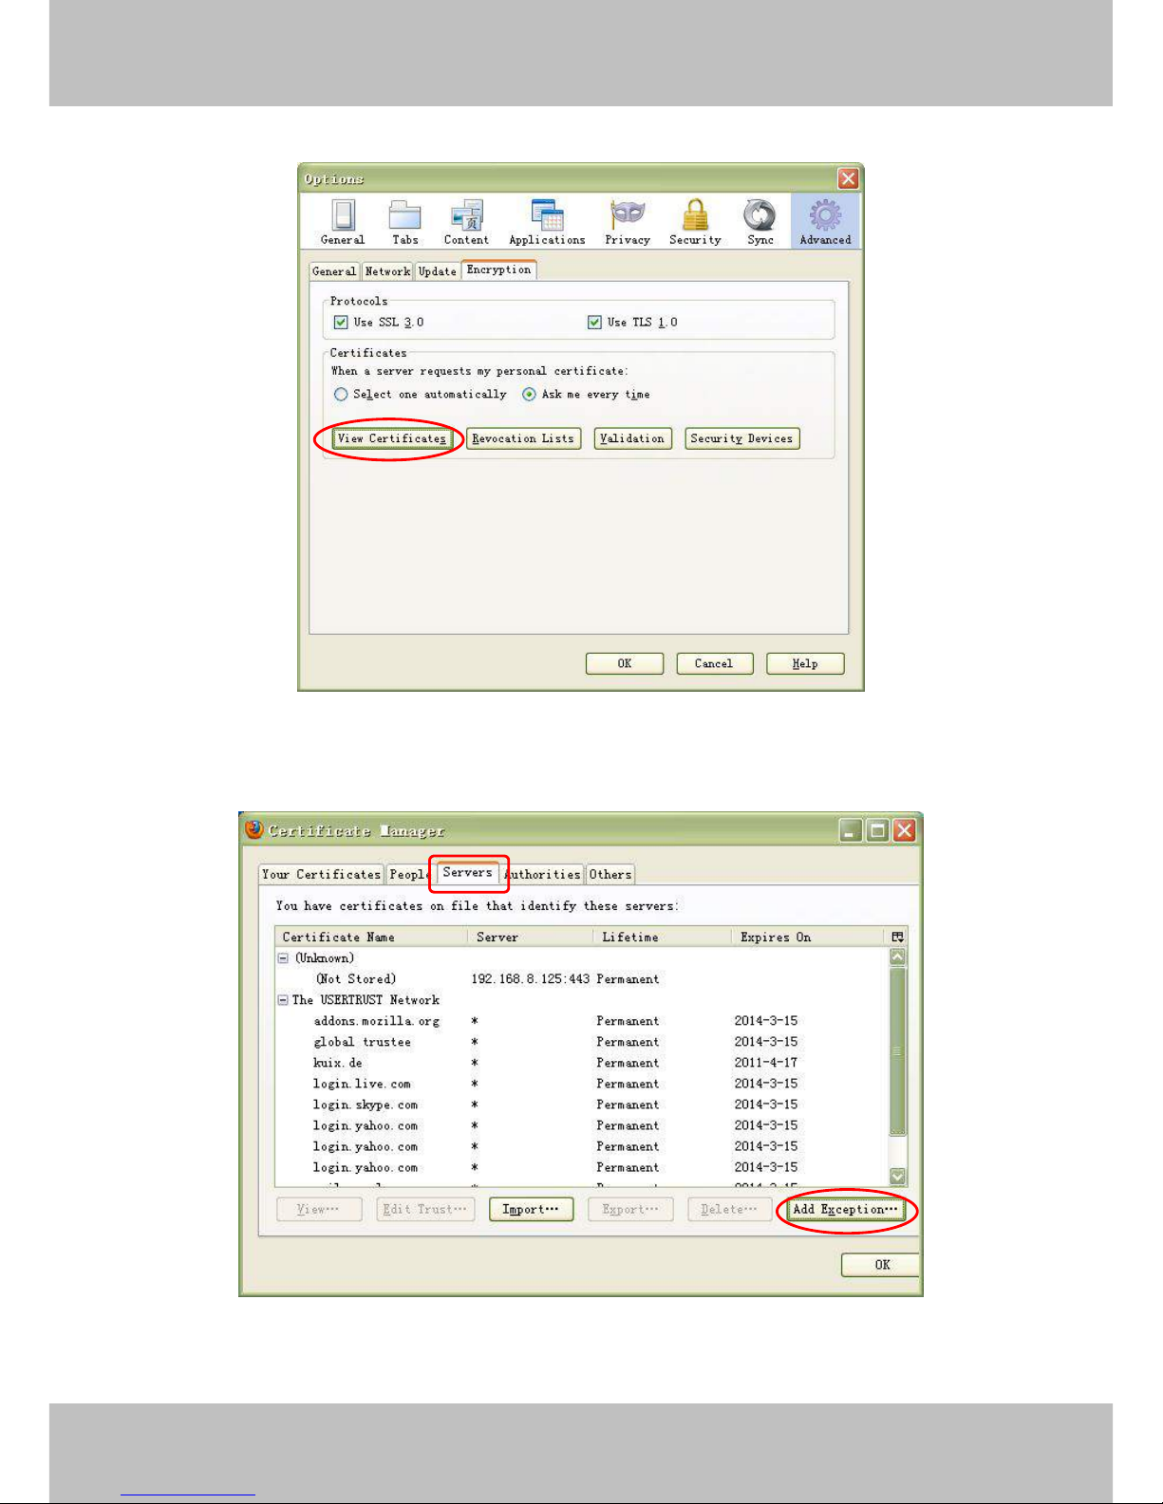Open the Sync options icon

tap(760, 216)
